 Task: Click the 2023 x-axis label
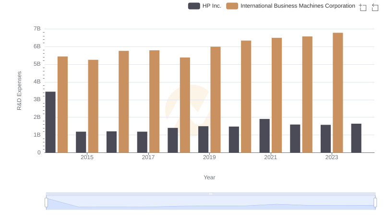(x=332, y=157)
